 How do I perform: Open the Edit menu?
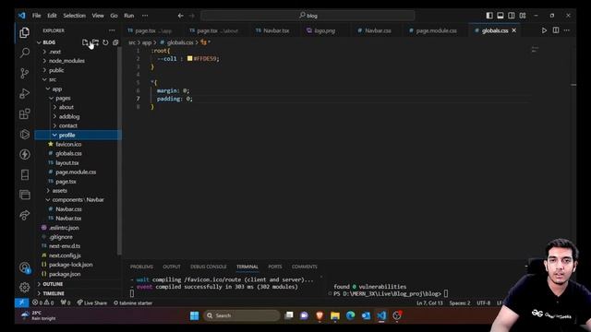[52, 16]
